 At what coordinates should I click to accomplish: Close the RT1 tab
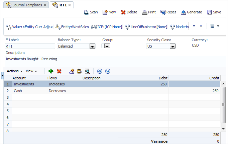click(70, 5)
